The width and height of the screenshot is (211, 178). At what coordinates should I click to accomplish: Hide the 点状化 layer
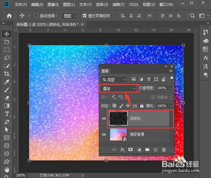[x=104, y=118]
